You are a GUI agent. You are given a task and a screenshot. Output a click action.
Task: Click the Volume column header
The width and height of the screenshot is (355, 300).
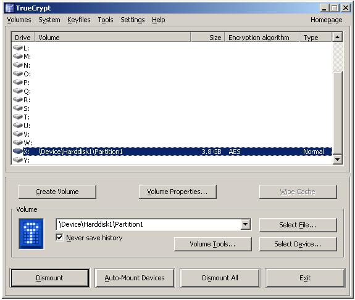click(113, 38)
